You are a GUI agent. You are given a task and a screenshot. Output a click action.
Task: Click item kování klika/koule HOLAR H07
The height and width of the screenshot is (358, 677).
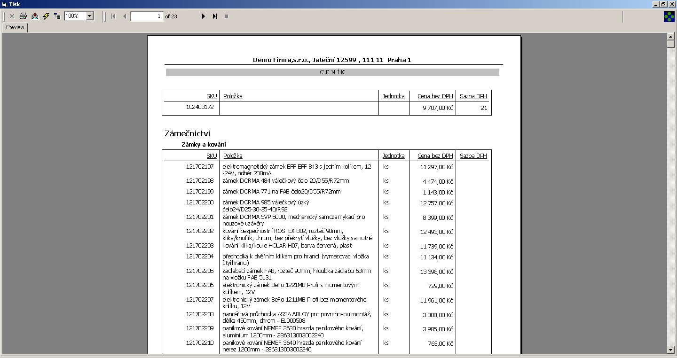[x=287, y=245]
